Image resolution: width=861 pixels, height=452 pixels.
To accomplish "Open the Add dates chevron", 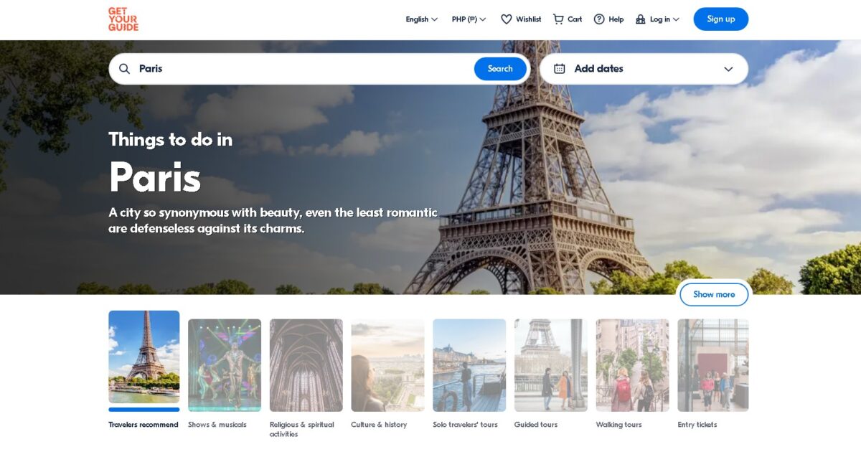I will pyautogui.click(x=728, y=69).
